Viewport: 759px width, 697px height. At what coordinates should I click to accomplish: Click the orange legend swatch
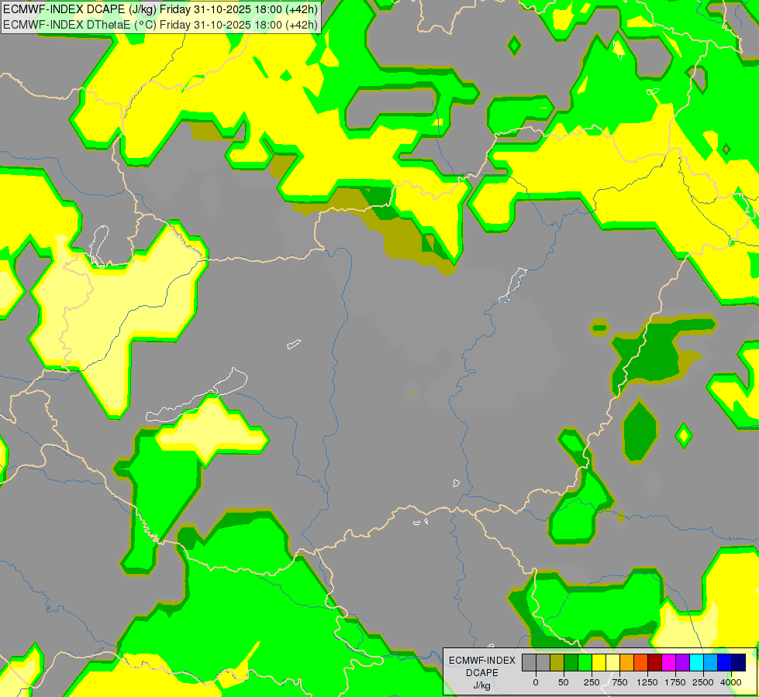[627, 662]
